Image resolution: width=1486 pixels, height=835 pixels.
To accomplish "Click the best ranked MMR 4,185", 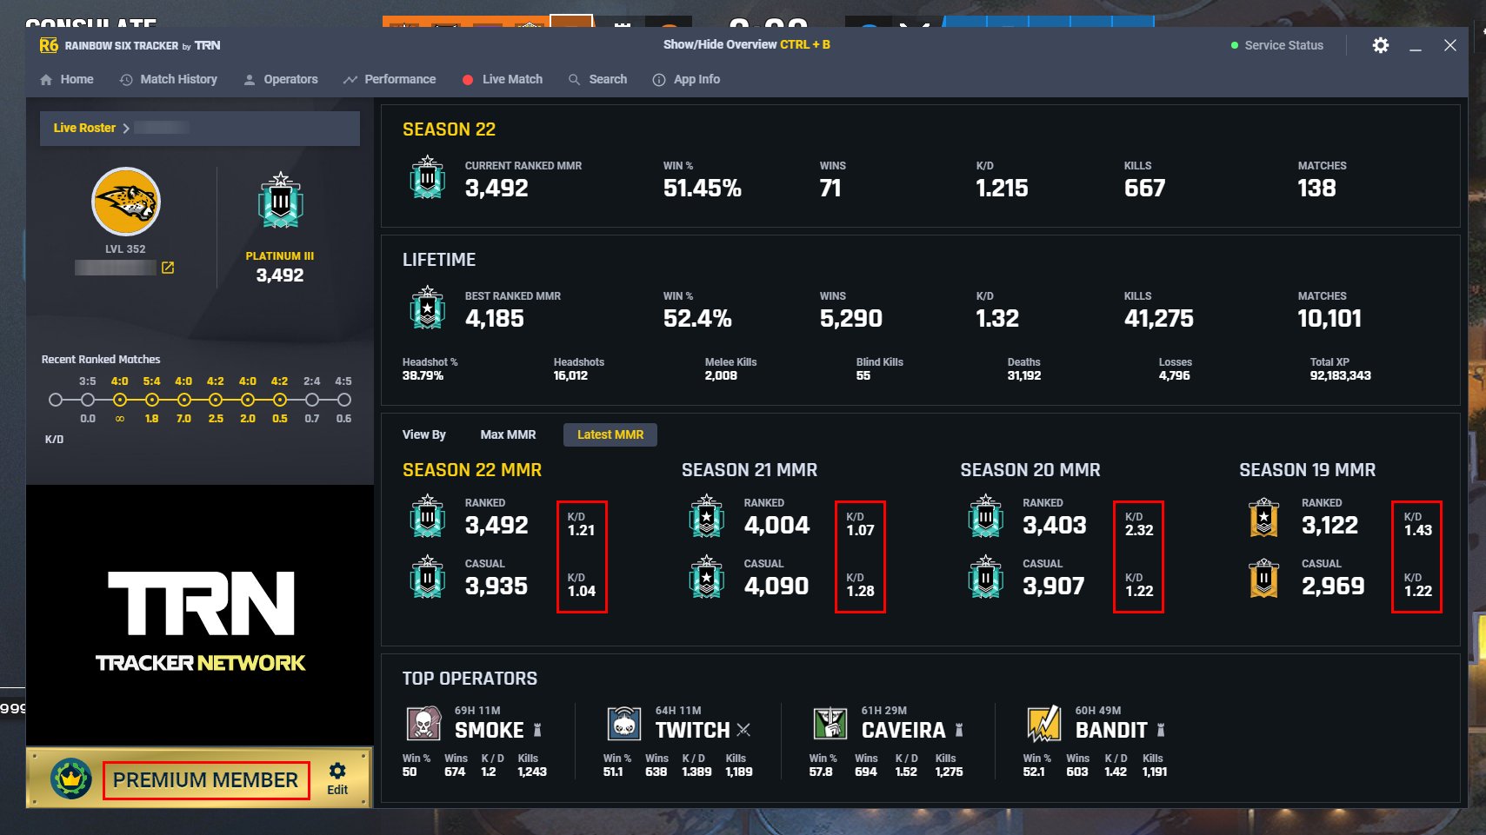I will tap(495, 318).
